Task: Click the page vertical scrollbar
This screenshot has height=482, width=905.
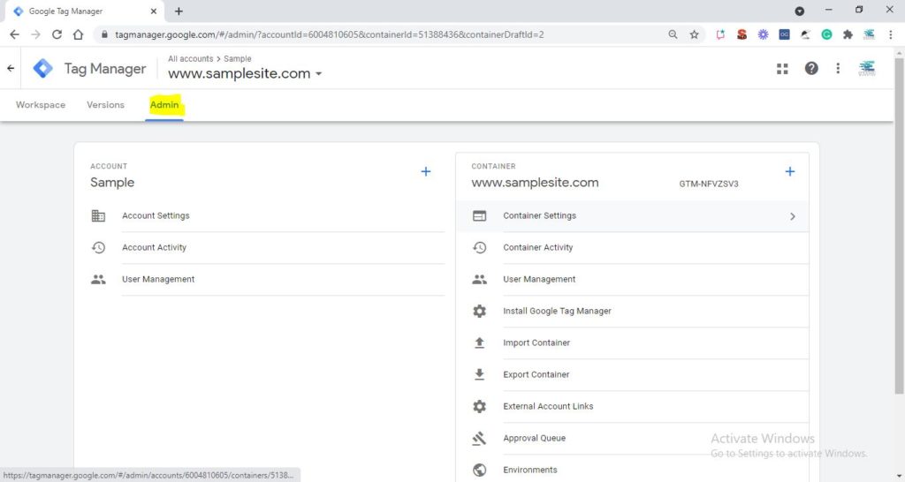Action: tap(899, 225)
